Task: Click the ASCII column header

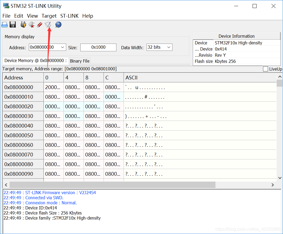Action: pos(200,78)
